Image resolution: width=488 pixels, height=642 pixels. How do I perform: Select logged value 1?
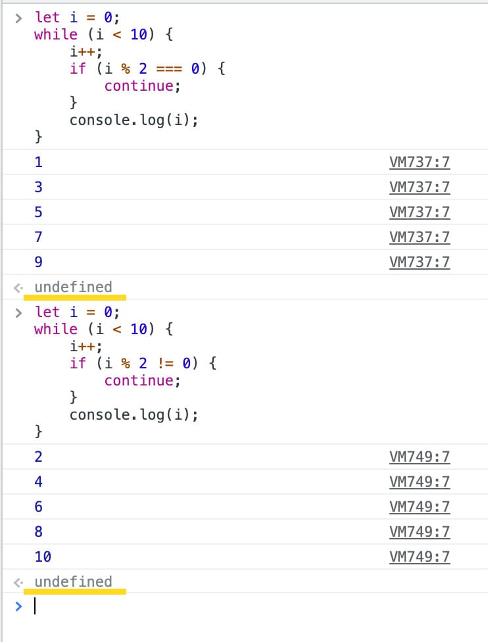(39, 162)
